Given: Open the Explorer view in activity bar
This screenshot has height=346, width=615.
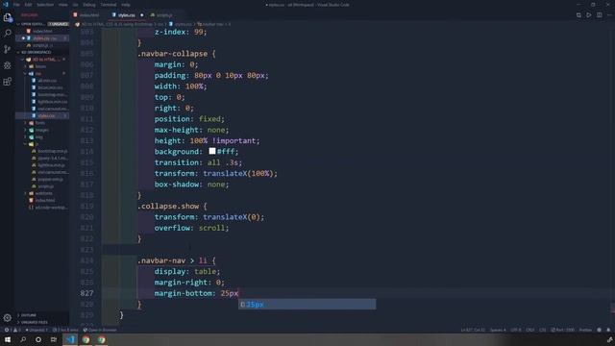Looking at the screenshot, I should tap(8, 17).
